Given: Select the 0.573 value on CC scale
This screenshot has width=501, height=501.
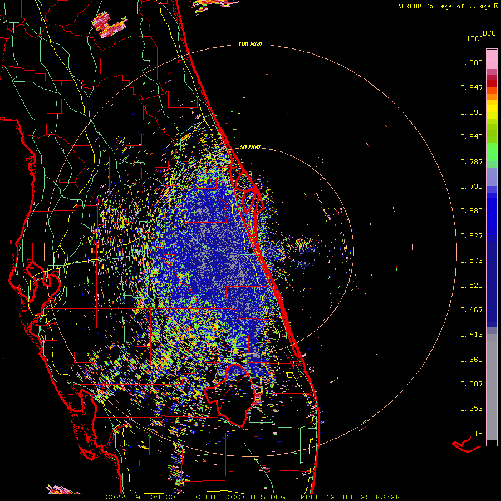Looking at the screenshot, I should (x=471, y=261).
